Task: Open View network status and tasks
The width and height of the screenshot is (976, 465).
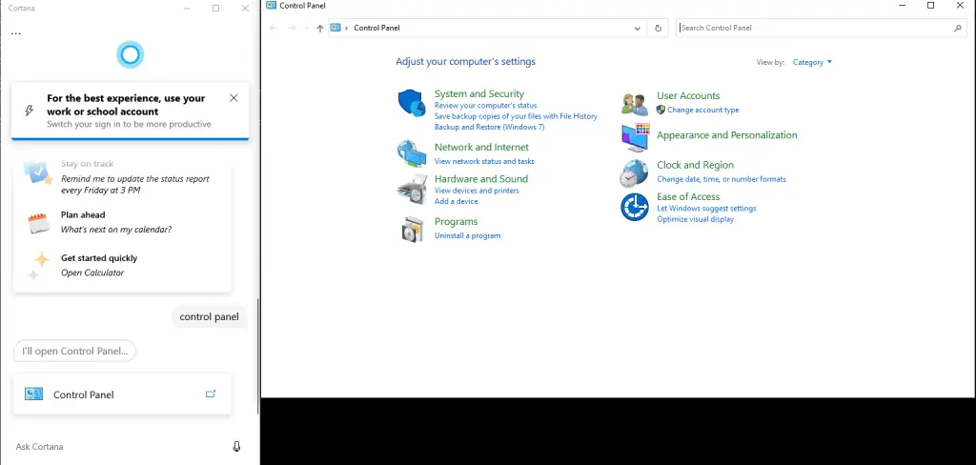Action: click(484, 161)
